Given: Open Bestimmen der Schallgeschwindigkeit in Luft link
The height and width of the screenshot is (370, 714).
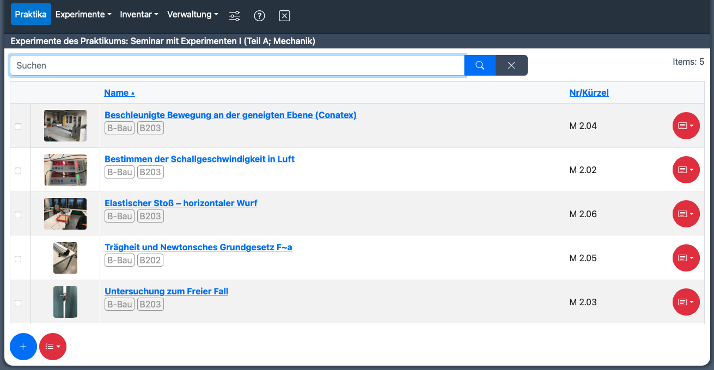Looking at the screenshot, I should pos(199,159).
